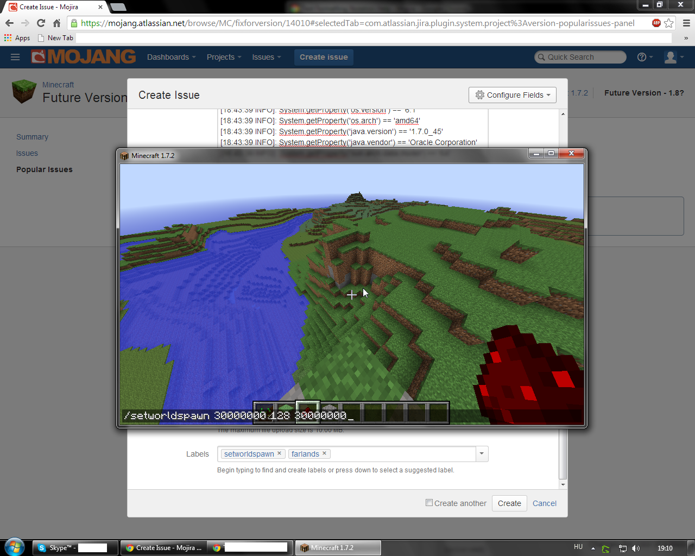Open the Summary sidebar item
The width and height of the screenshot is (695, 556).
tap(32, 137)
